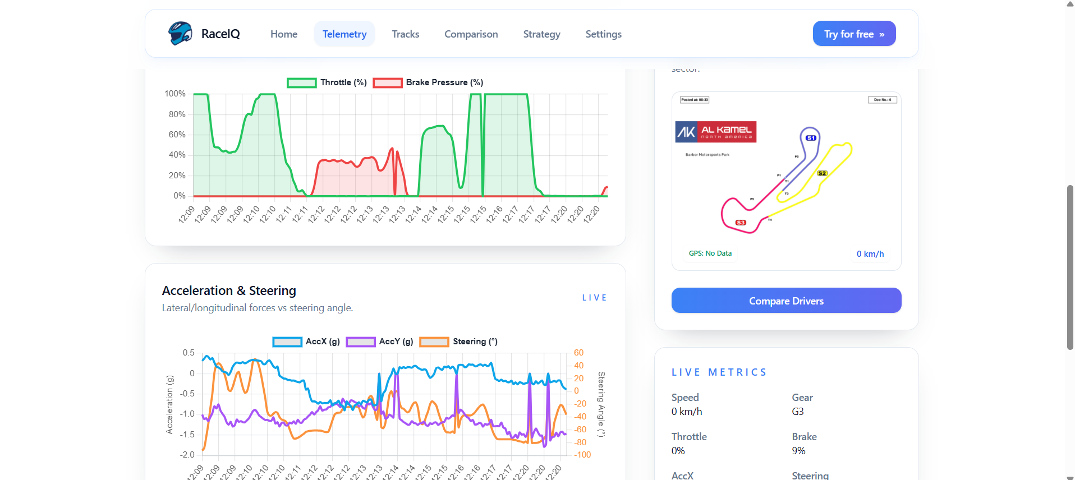Select the S3 sector marker on map

click(741, 223)
